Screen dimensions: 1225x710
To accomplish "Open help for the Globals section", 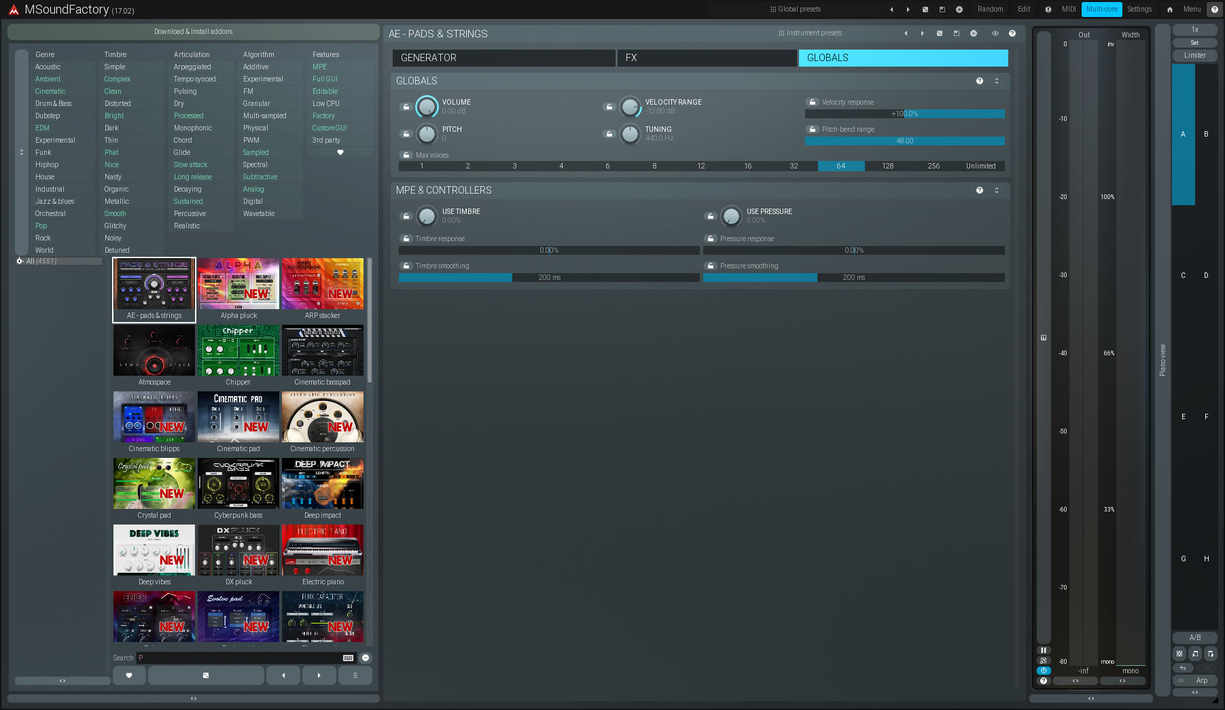I will pyautogui.click(x=979, y=81).
